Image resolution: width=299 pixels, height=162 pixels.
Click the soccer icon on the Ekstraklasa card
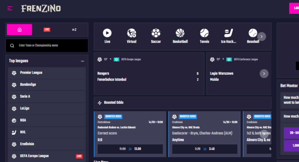click(x=100, y=116)
